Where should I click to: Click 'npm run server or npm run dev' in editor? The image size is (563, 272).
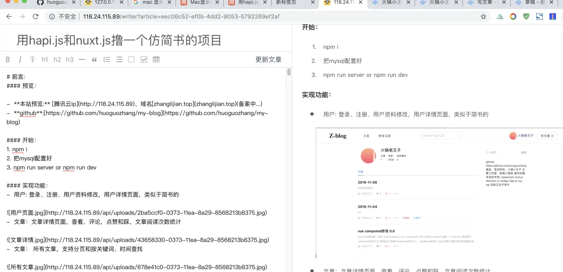coord(55,167)
